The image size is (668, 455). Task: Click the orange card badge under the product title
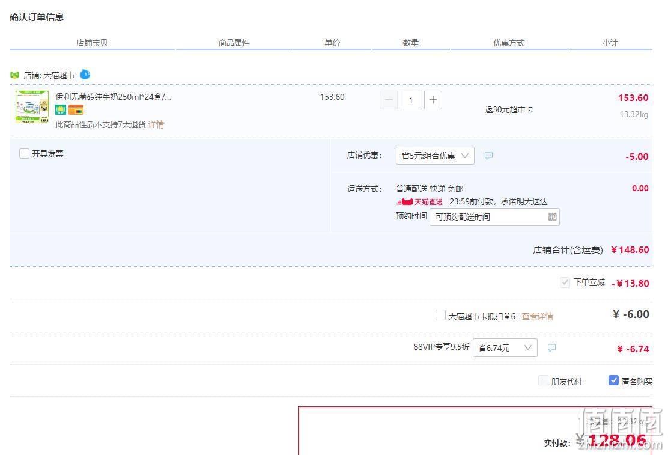click(x=76, y=109)
